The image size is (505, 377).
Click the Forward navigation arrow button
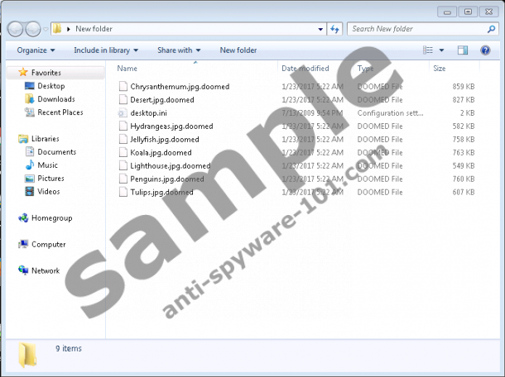click(x=33, y=29)
